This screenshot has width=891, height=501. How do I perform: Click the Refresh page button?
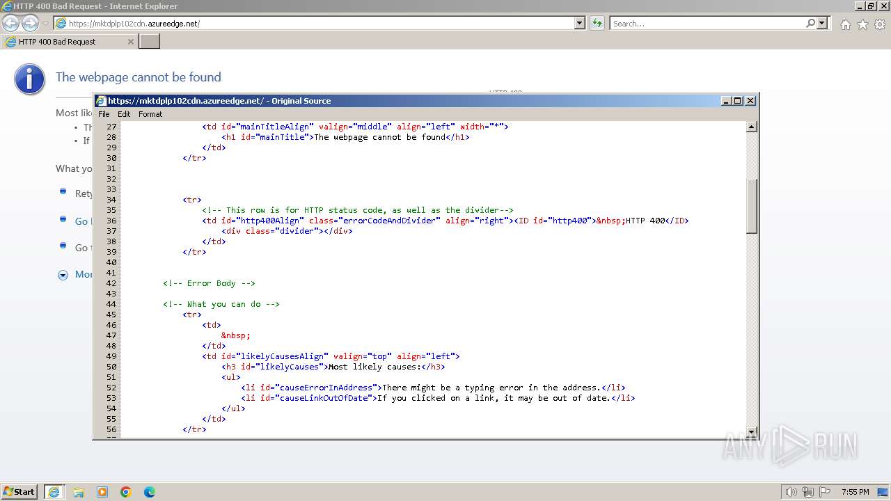(x=597, y=24)
